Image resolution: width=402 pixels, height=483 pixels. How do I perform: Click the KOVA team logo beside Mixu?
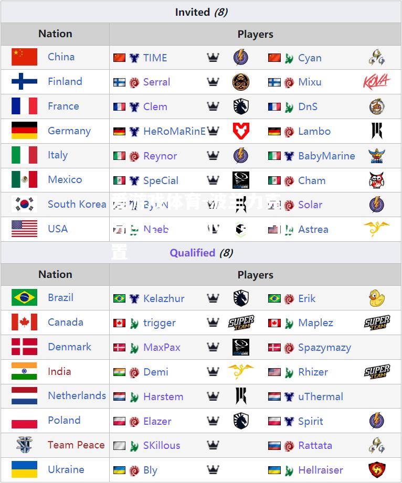pyautogui.click(x=376, y=82)
